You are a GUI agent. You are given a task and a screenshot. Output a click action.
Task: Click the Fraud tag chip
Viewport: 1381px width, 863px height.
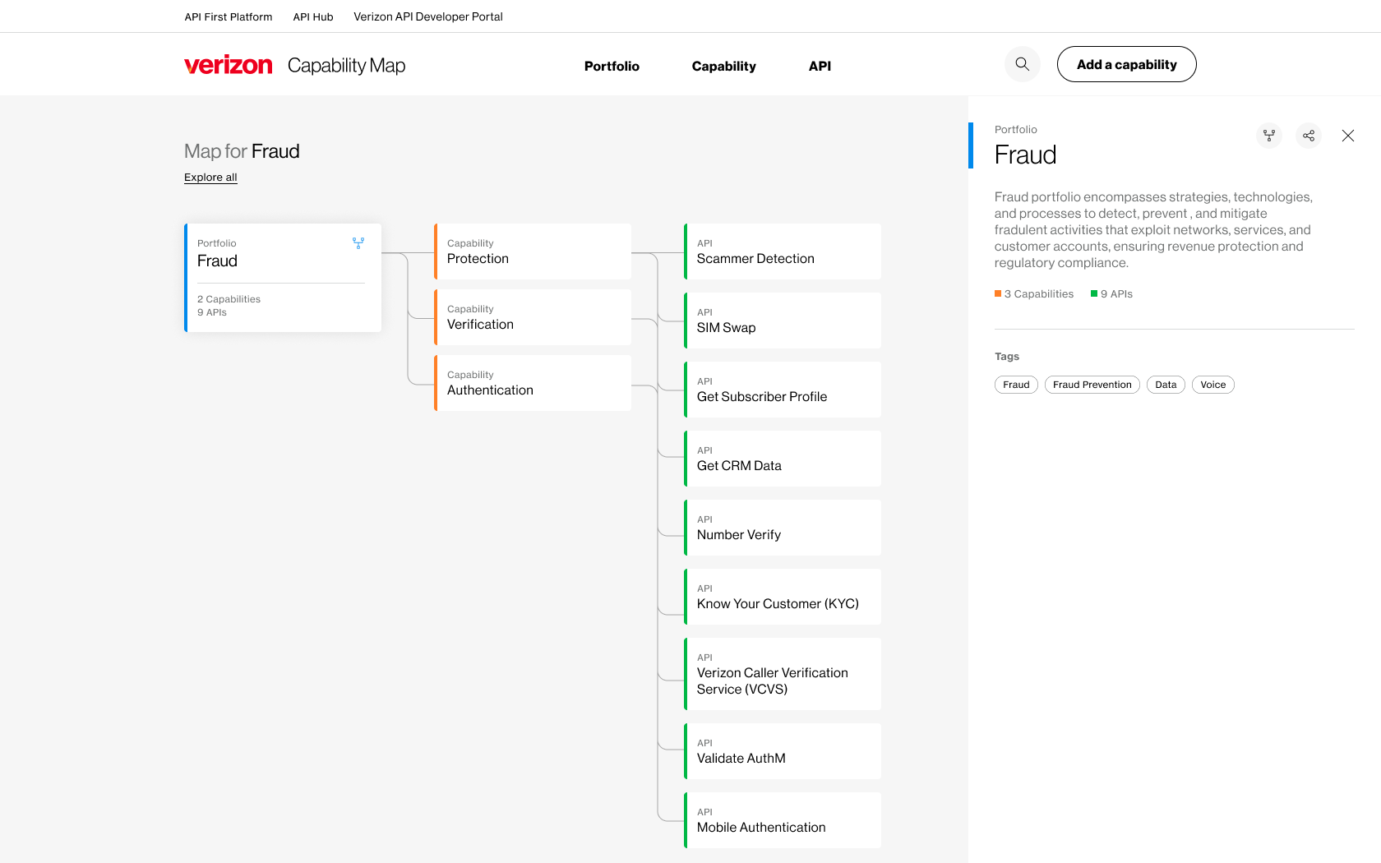pyautogui.click(x=1016, y=385)
